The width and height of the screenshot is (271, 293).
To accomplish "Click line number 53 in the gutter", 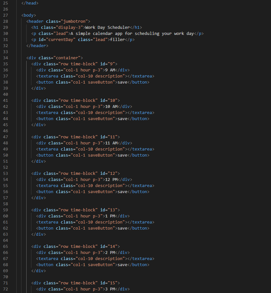I will coord(5,173).
